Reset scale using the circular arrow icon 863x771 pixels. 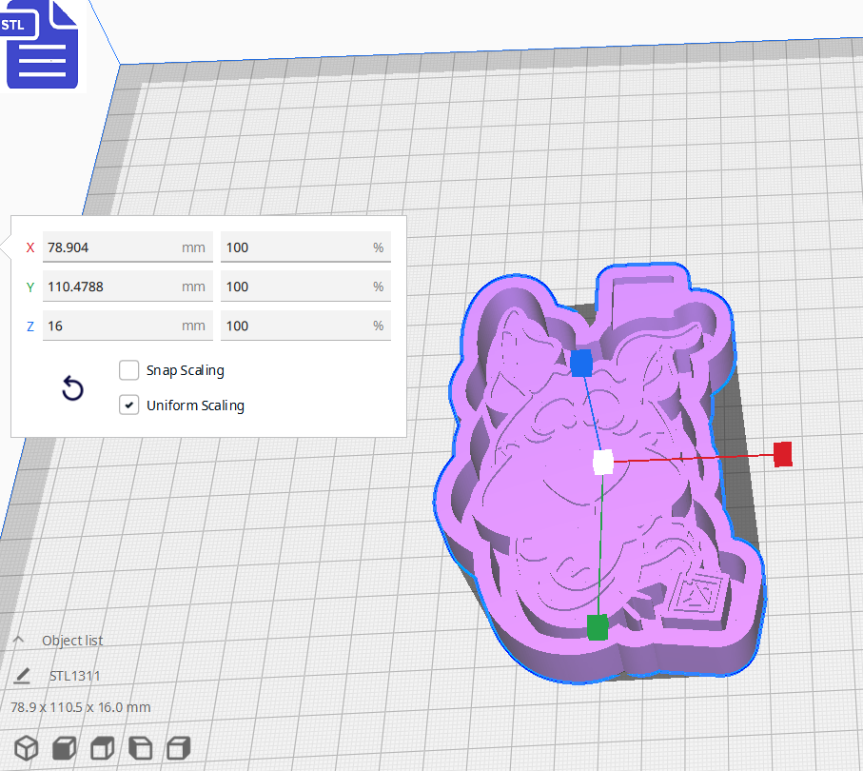click(x=72, y=389)
